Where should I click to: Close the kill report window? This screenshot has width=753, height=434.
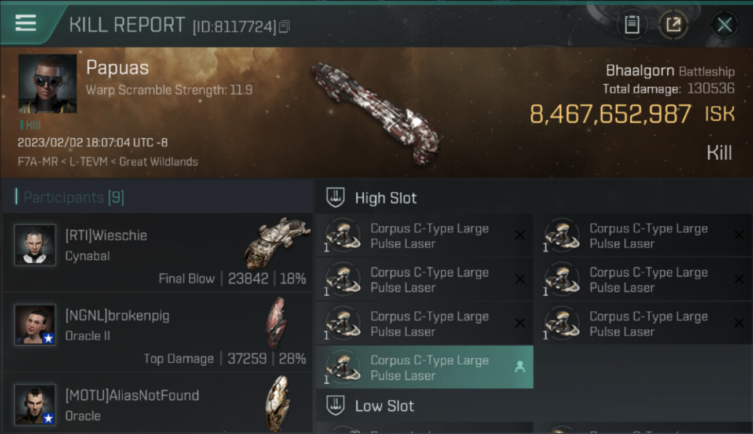(724, 25)
